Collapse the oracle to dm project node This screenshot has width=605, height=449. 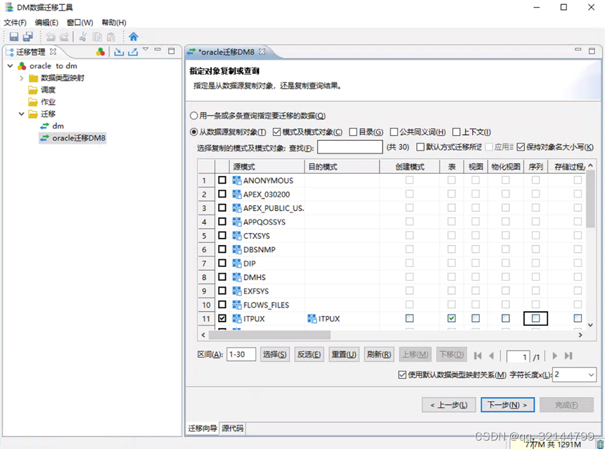click(11, 66)
